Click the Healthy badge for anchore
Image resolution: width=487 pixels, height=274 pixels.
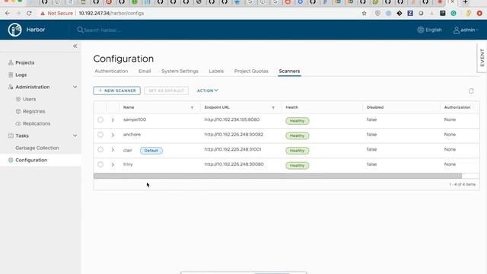tap(298, 135)
